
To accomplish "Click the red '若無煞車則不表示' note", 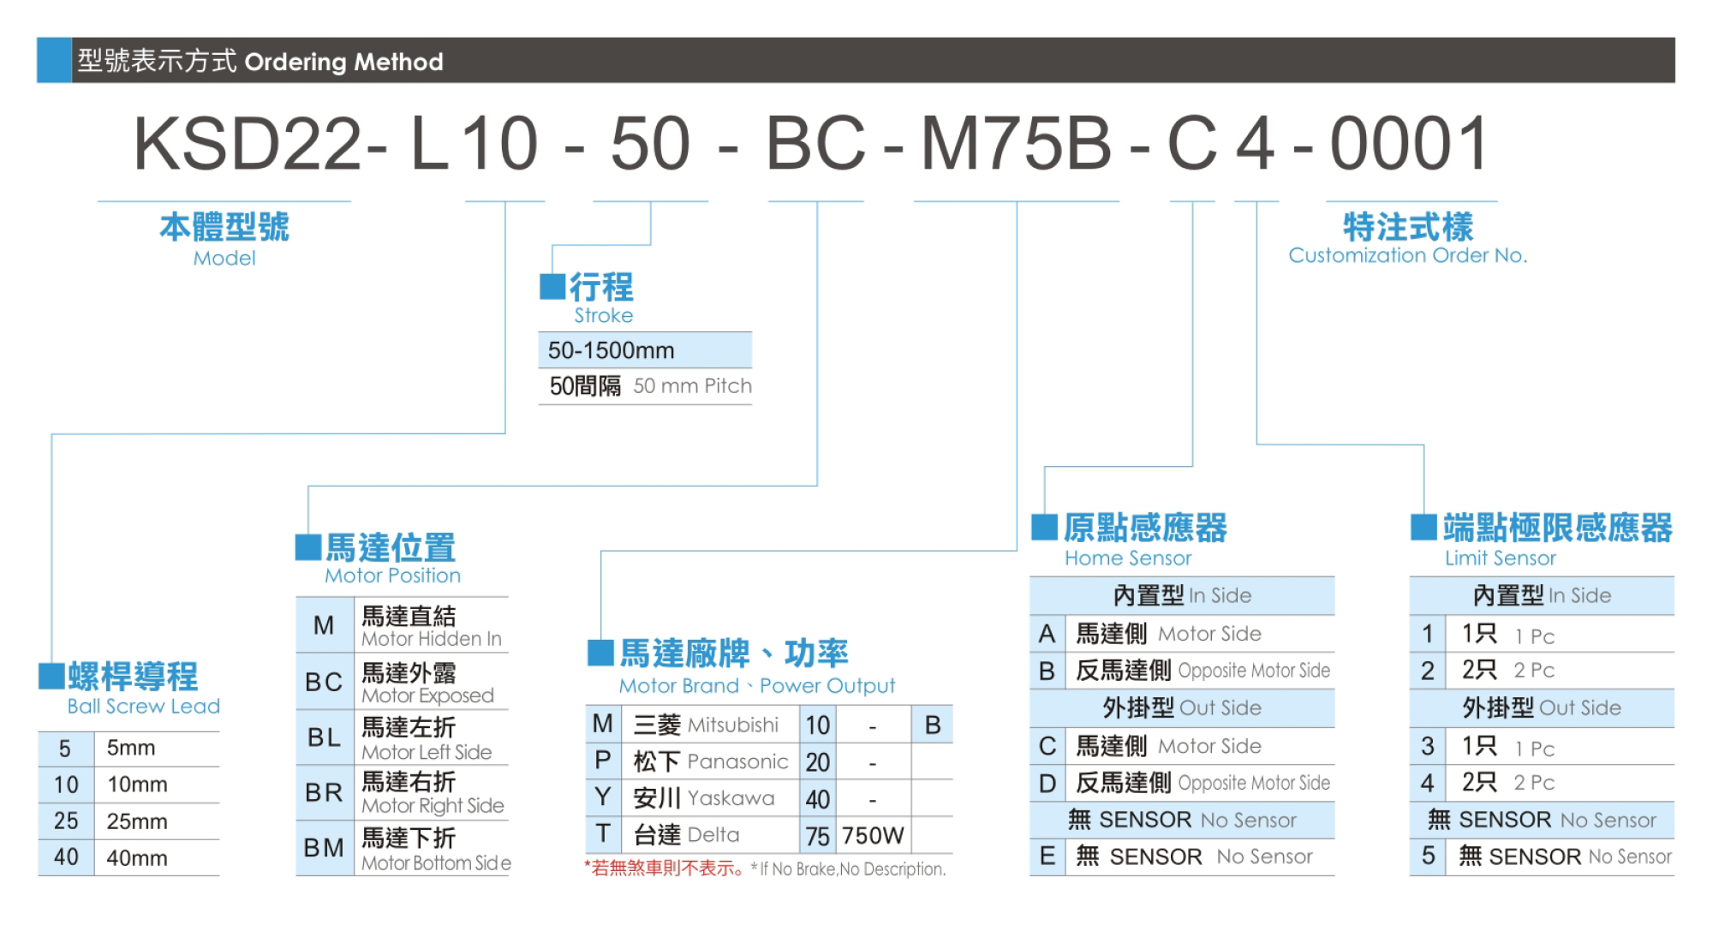I will coord(664,868).
